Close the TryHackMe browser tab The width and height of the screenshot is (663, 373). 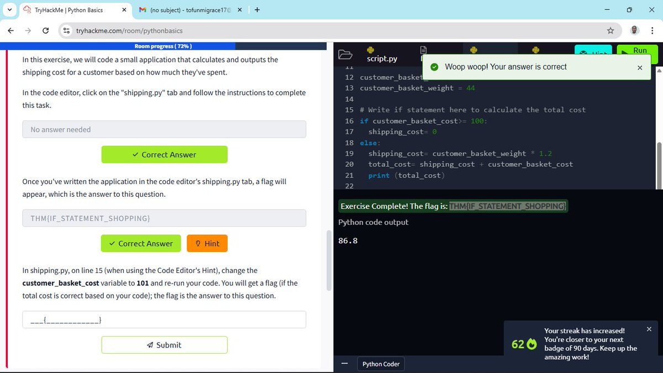click(124, 10)
